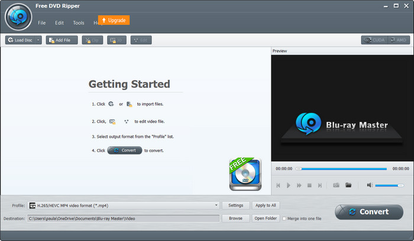The height and width of the screenshot is (241, 414).
Task: Open the snapshot folder icon
Action: [x=348, y=185]
